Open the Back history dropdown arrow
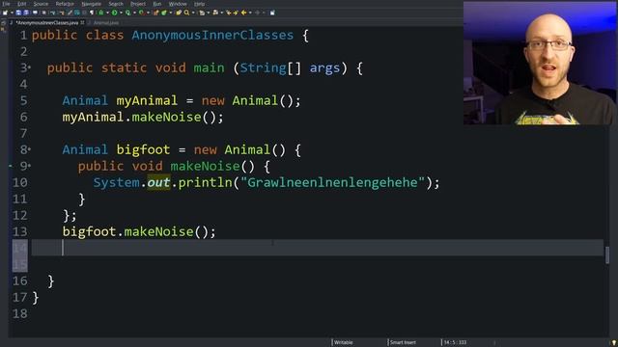 coord(250,13)
